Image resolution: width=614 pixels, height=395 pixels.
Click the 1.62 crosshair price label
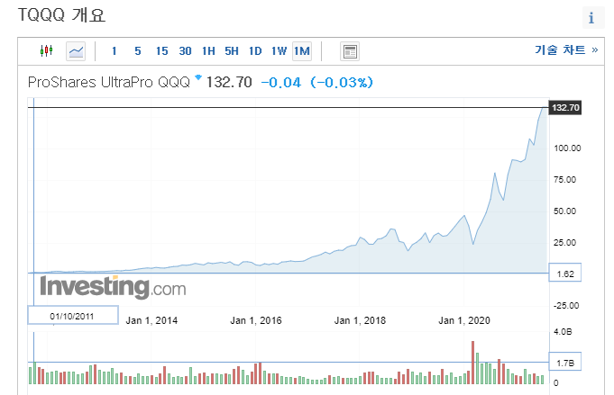(x=565, y=274)
